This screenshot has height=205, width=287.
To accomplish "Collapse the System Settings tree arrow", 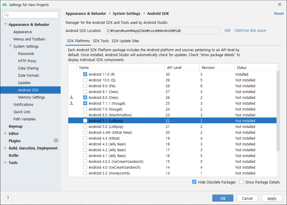I will pyautogui.click(x=10, y=46).
